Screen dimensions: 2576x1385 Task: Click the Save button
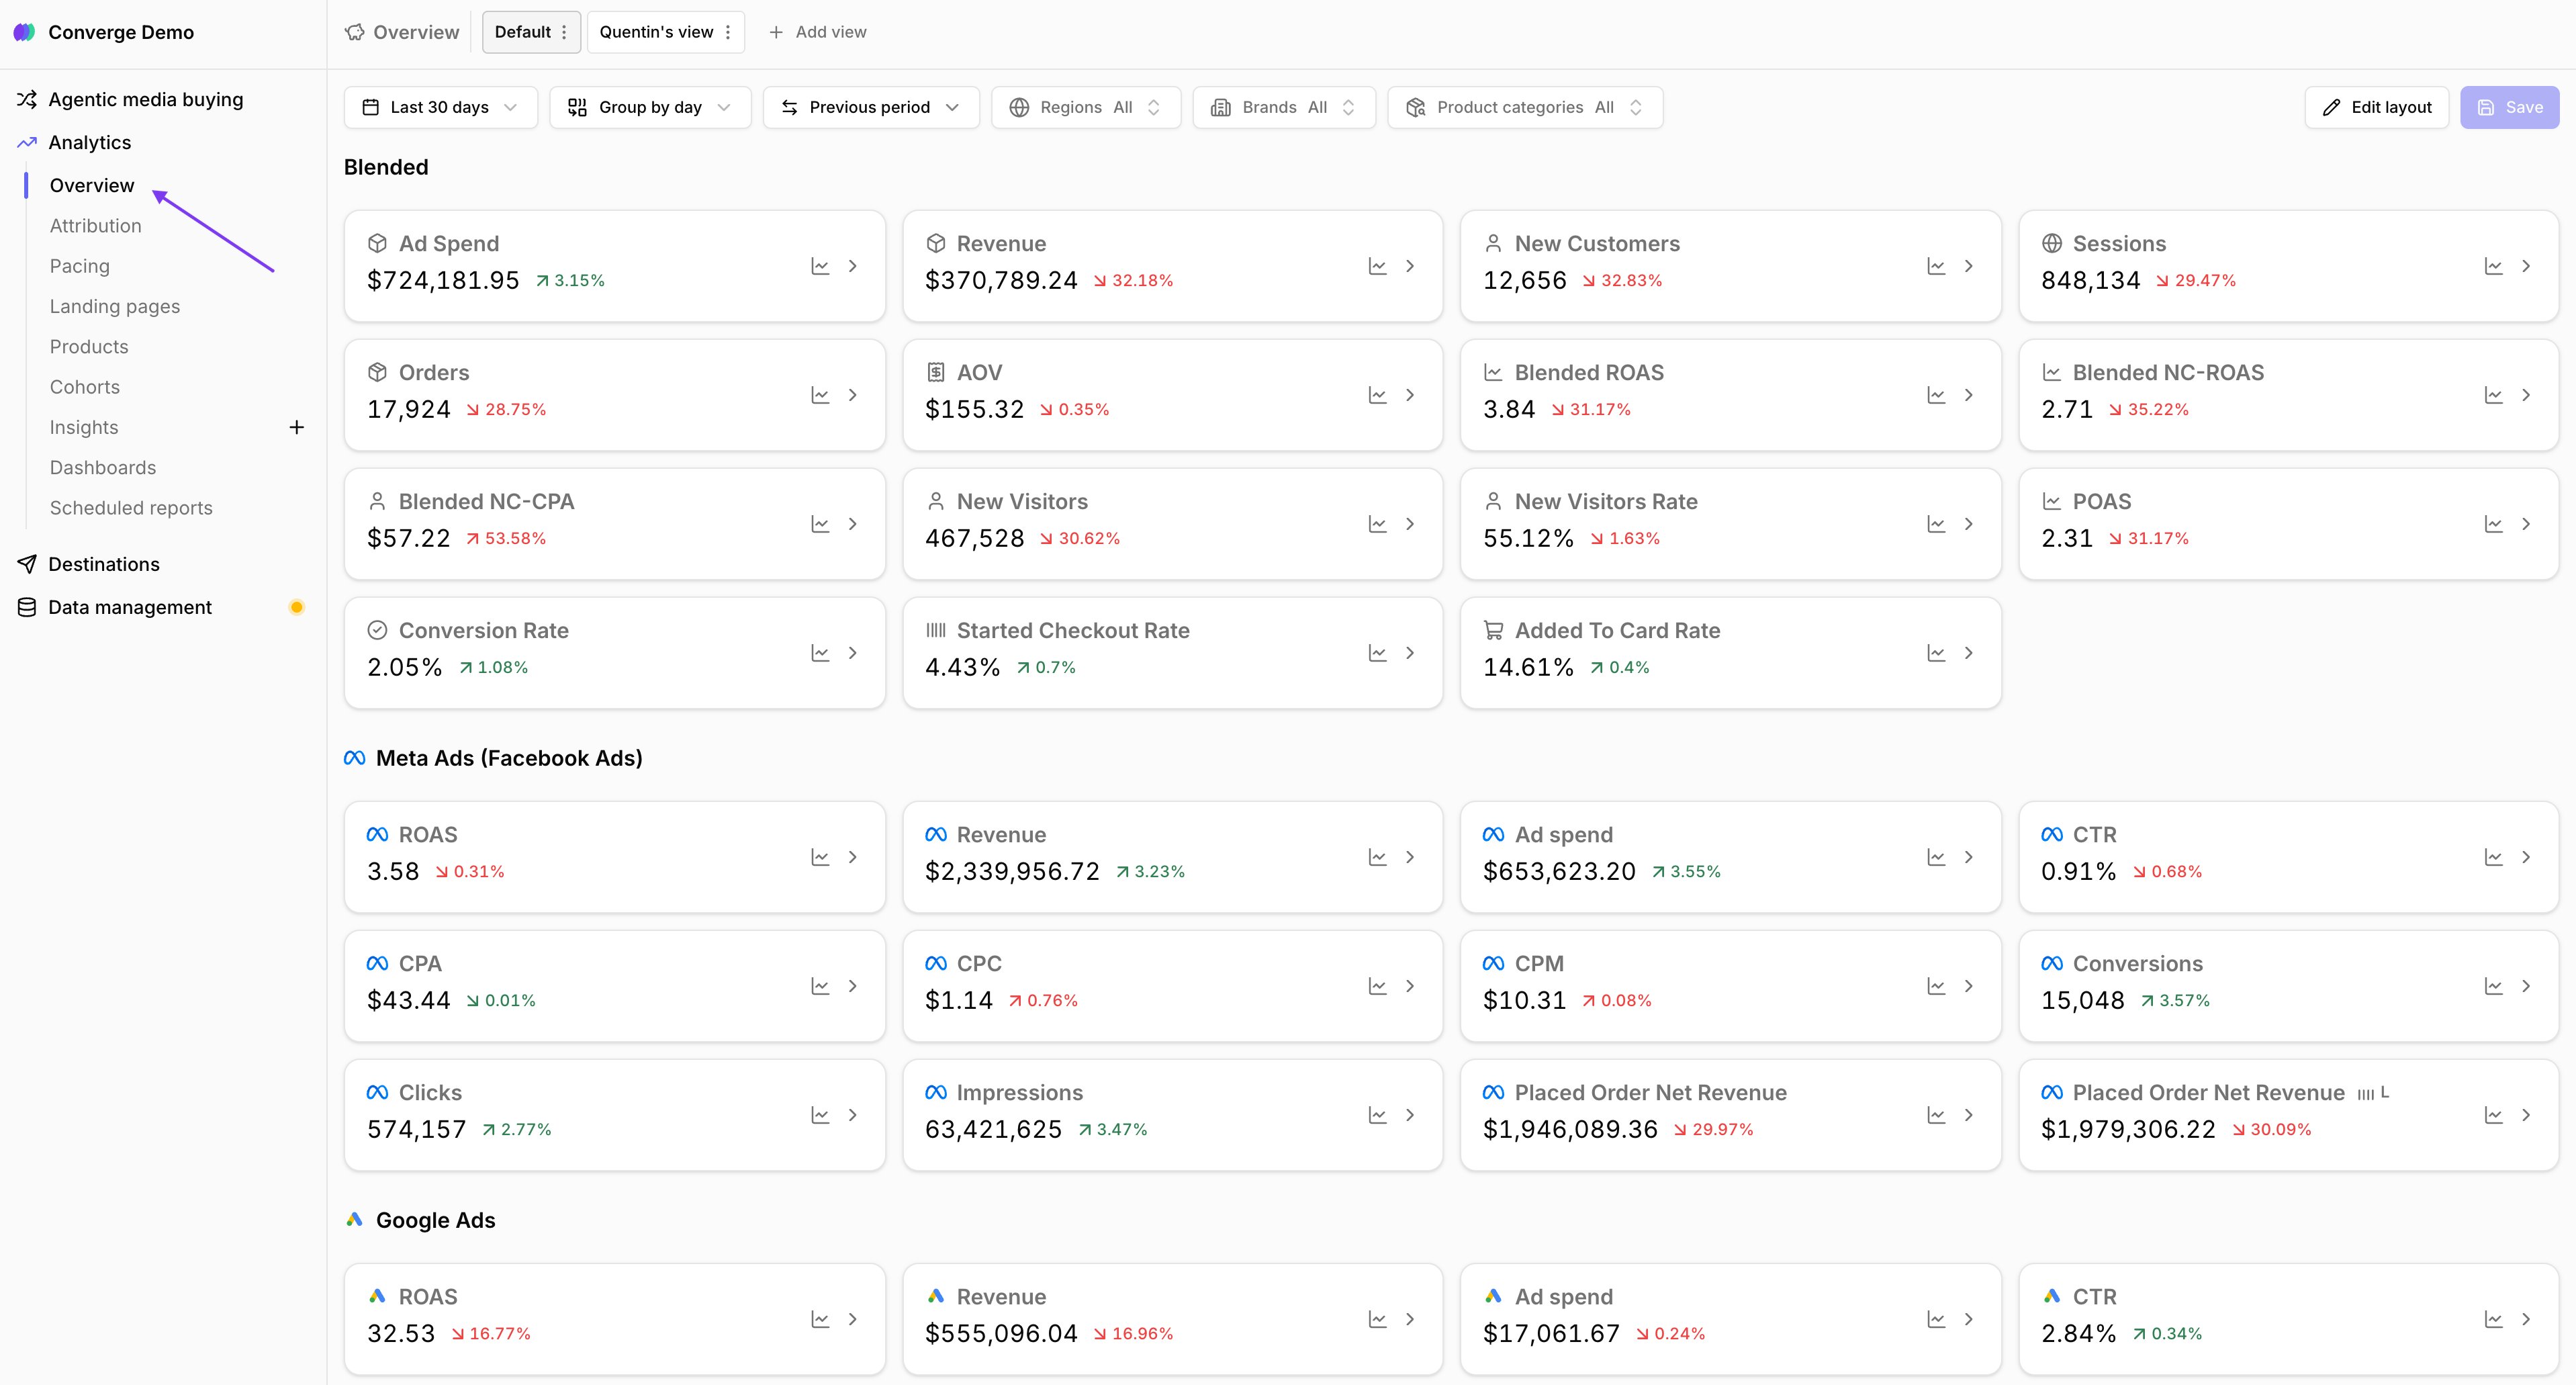(x=2509, y=107)
